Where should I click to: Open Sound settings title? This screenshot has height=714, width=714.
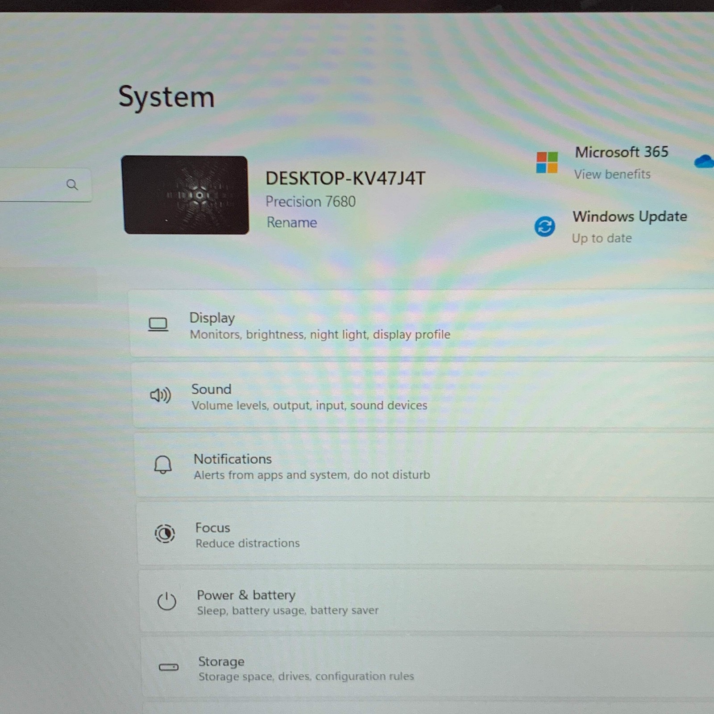click(x=212, y=389)
